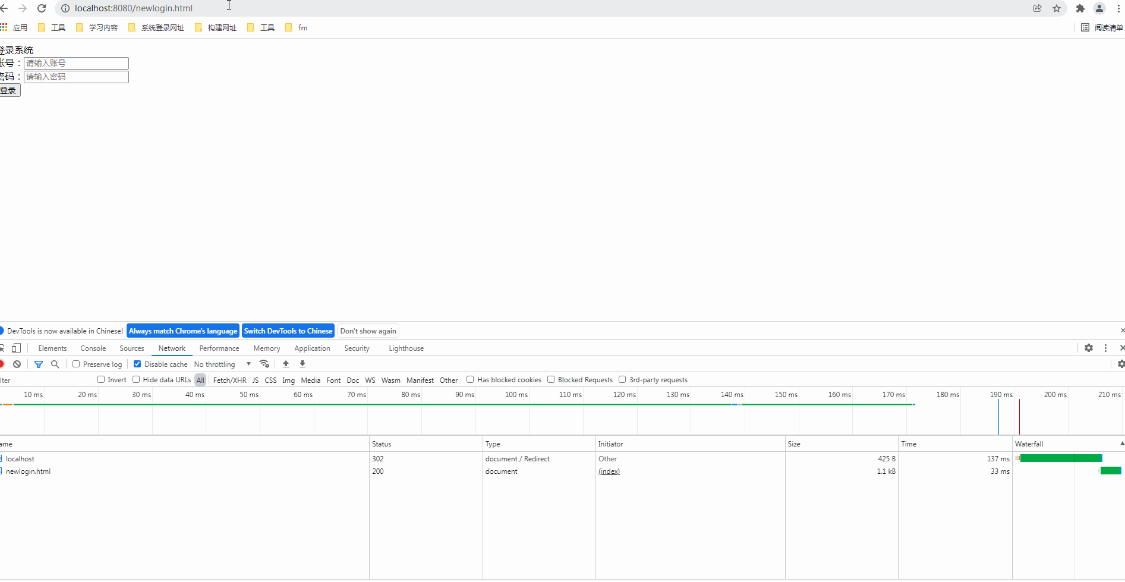Disable the Disable cache checkbox
Viewport: 1125px width, 582px height.
(137, 364)
